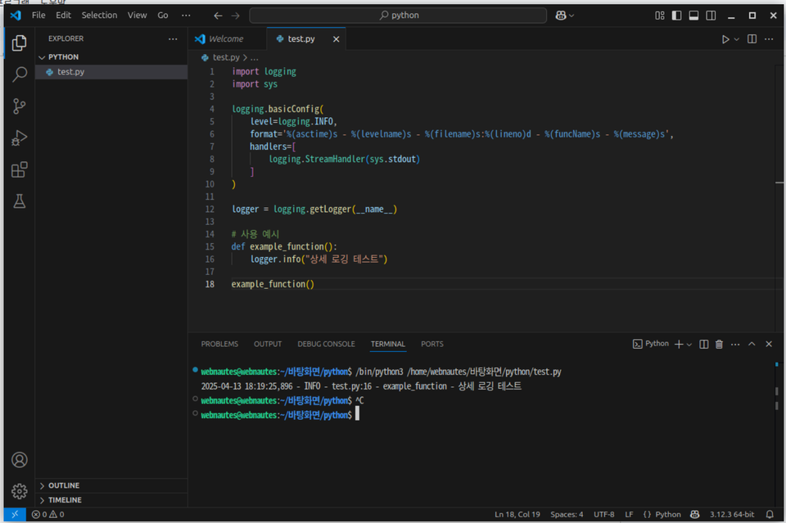Switch to the DEBUG CONSOLE tab
The image size is (786, 523).
coord(326,344)
